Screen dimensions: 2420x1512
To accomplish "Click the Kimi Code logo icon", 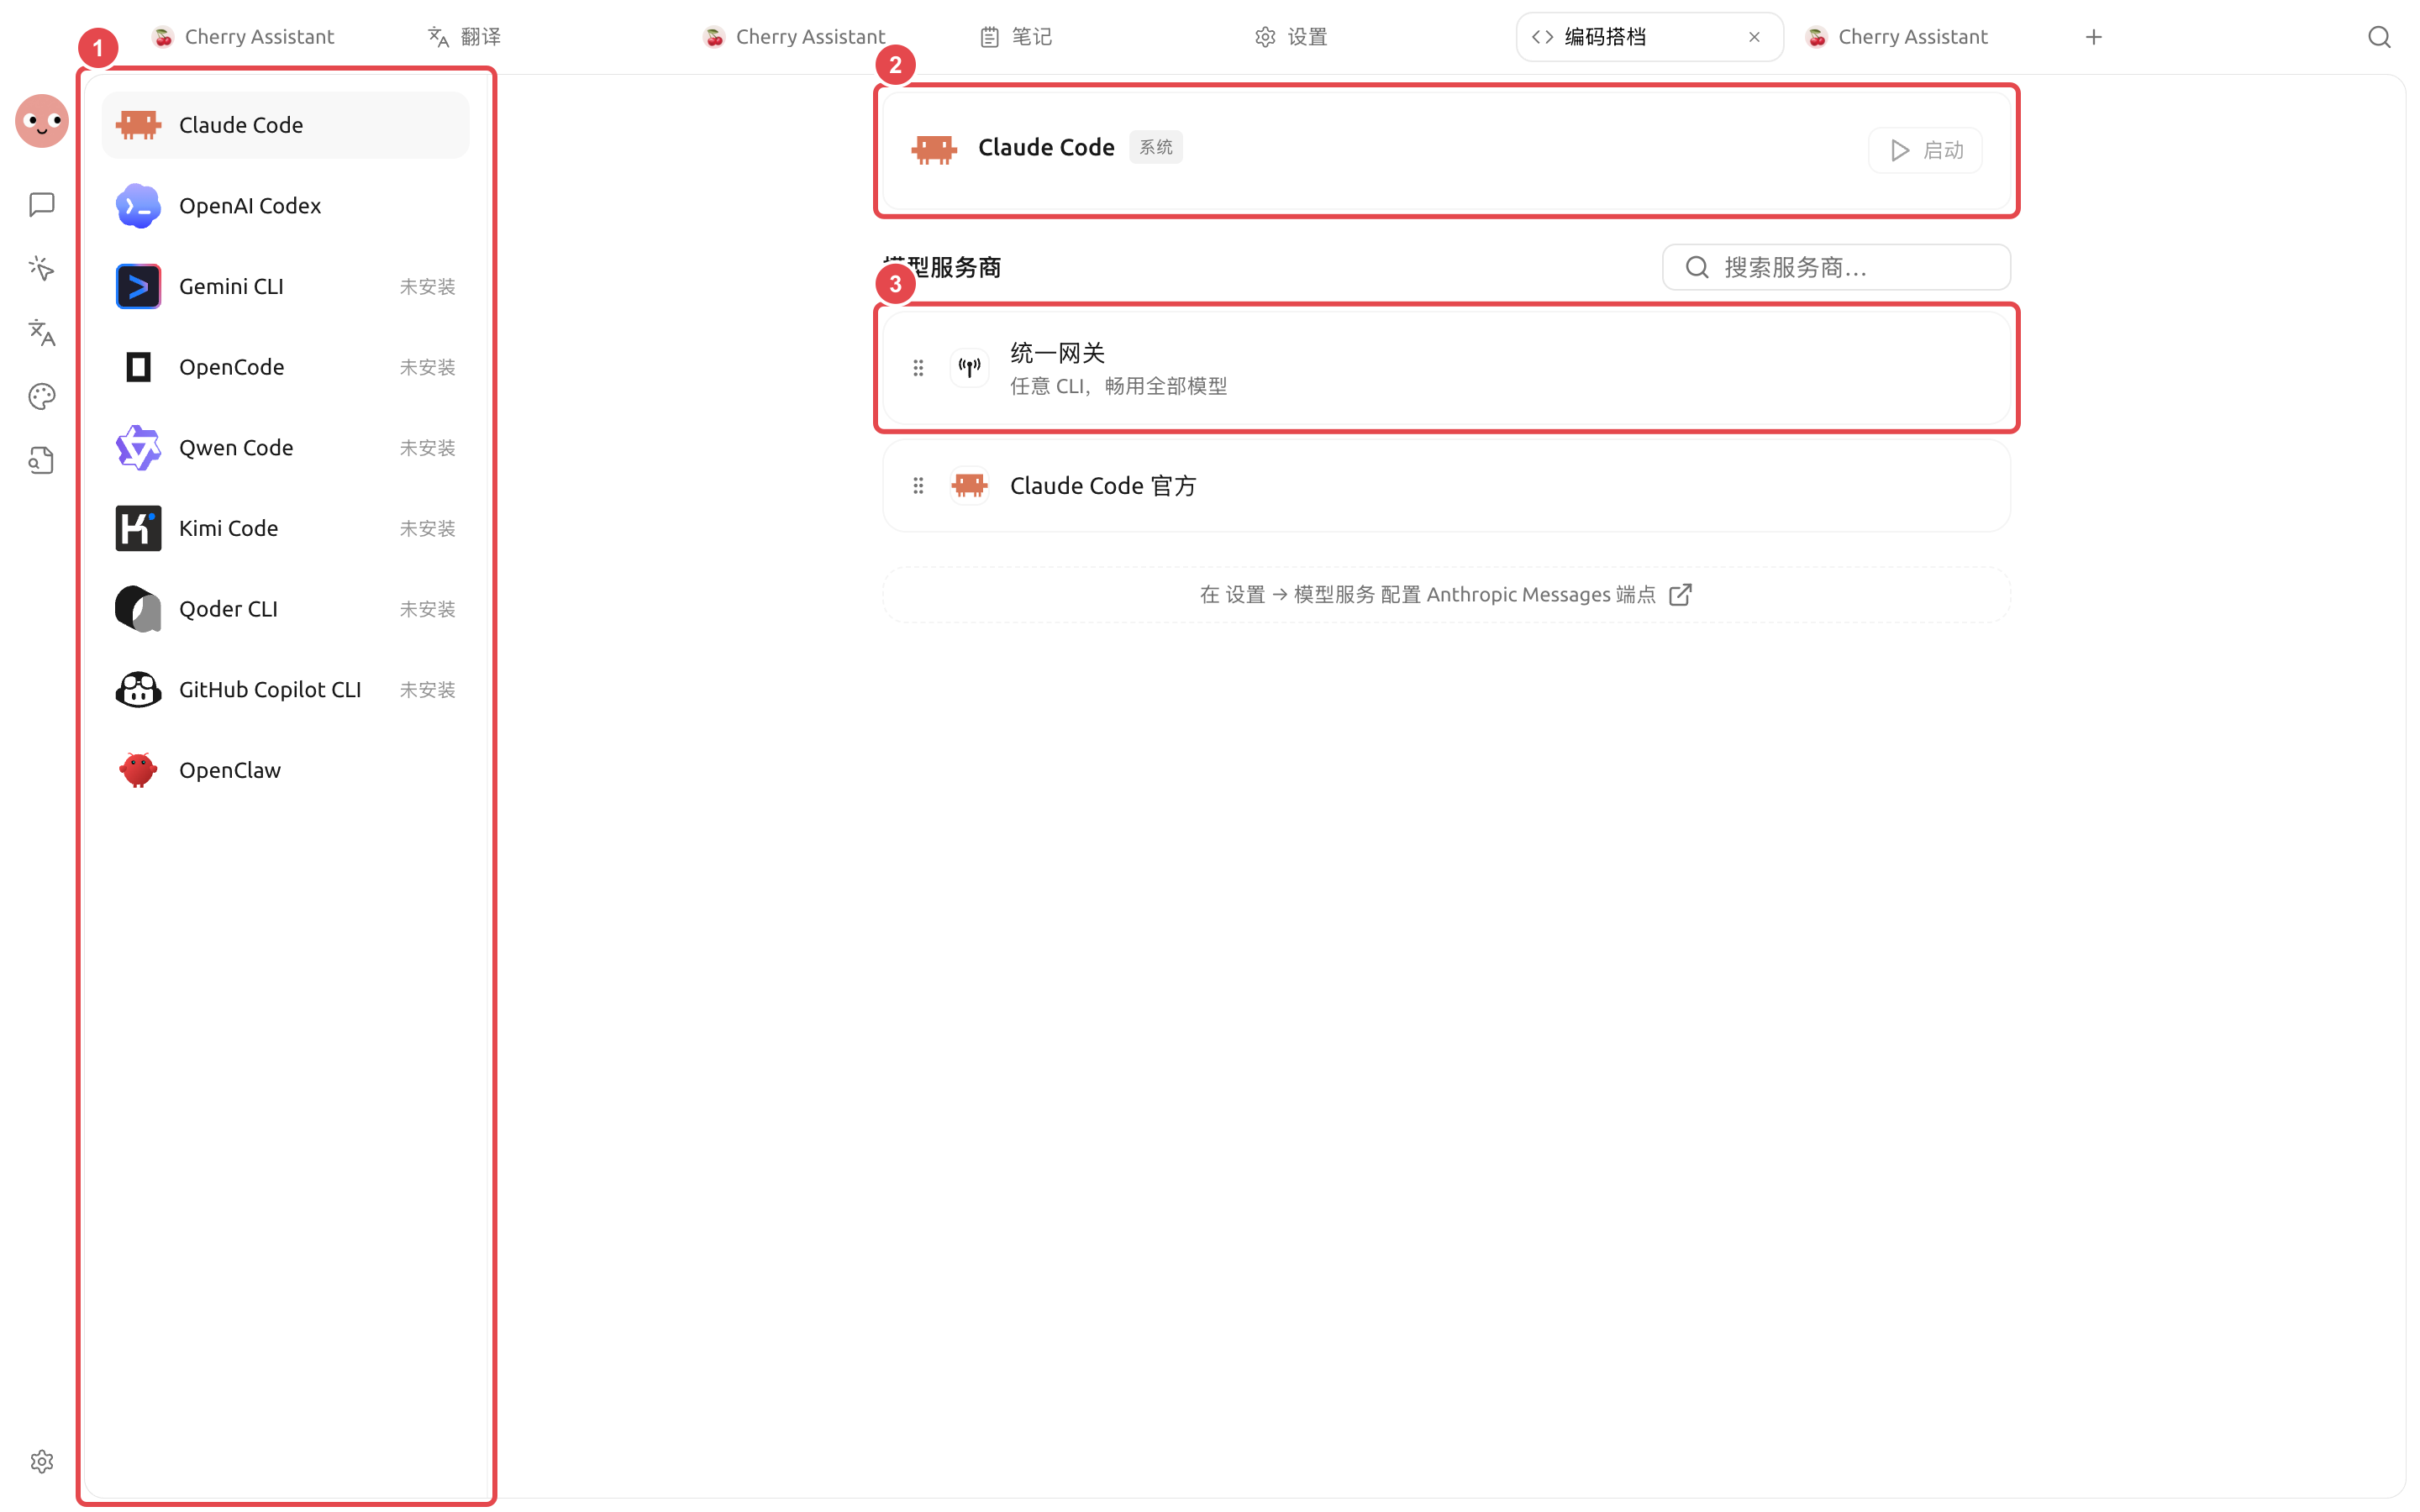I will pos(138,528).
